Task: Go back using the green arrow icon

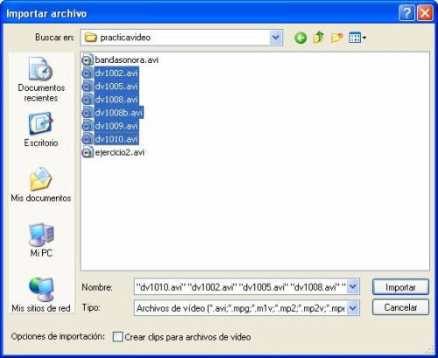Action: [300, 38]
